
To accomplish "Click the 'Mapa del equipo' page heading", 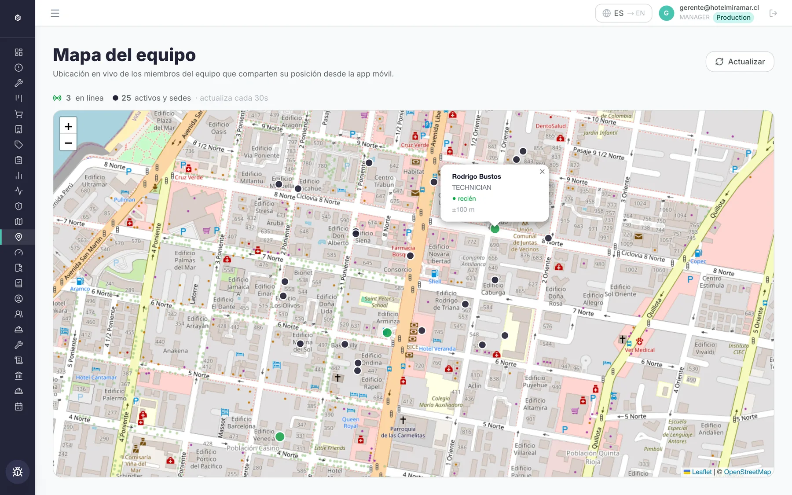I will pyautogui.click(x=125, y=55).
